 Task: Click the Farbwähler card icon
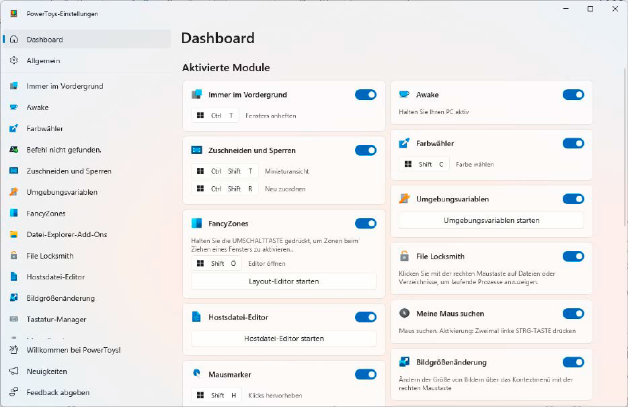pos(405,143)
